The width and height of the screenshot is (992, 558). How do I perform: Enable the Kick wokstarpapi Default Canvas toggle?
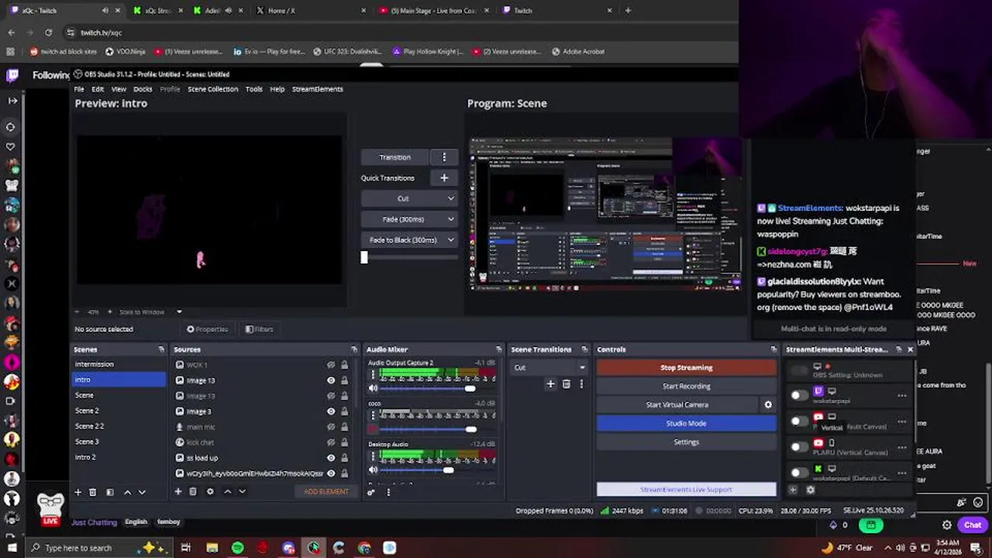pos(798,473)
